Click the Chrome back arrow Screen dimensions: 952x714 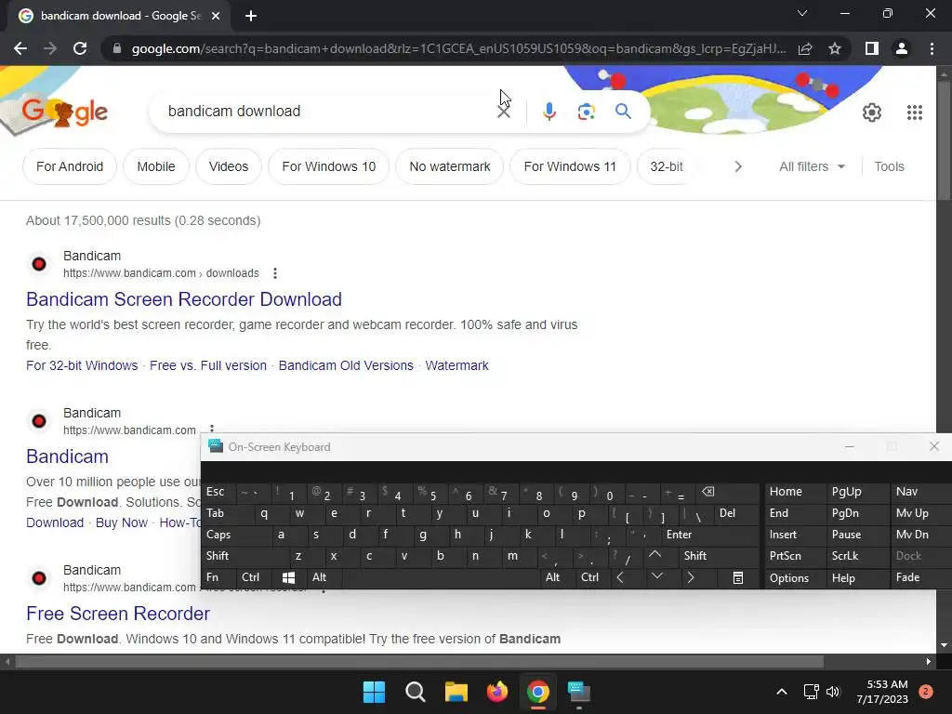[x=20, y=48]
